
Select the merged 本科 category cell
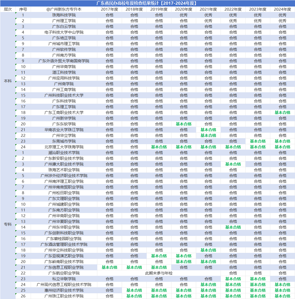point(8,81)
